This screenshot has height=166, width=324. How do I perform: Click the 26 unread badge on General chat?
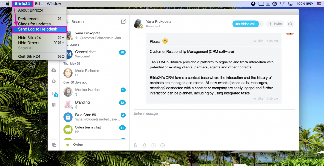(x=122, y=52)
